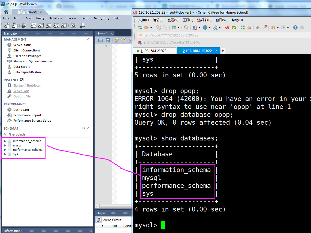Click the highlighter pen icon in Xshell

(x=264, y=27)
